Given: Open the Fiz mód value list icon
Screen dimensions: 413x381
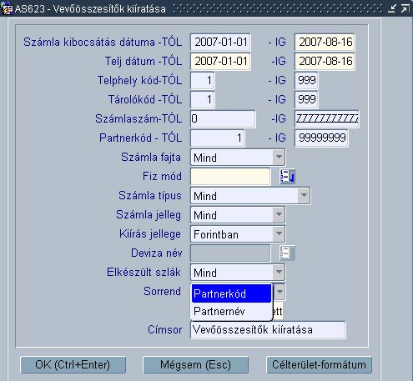Looking at the screenshot, I should click(287, 176).
